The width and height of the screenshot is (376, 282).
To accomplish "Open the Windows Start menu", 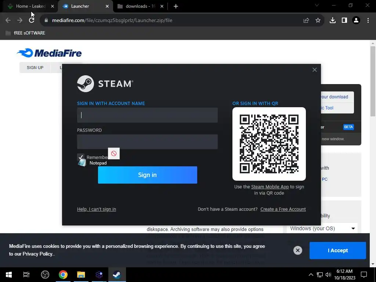I will click(9, 275).
